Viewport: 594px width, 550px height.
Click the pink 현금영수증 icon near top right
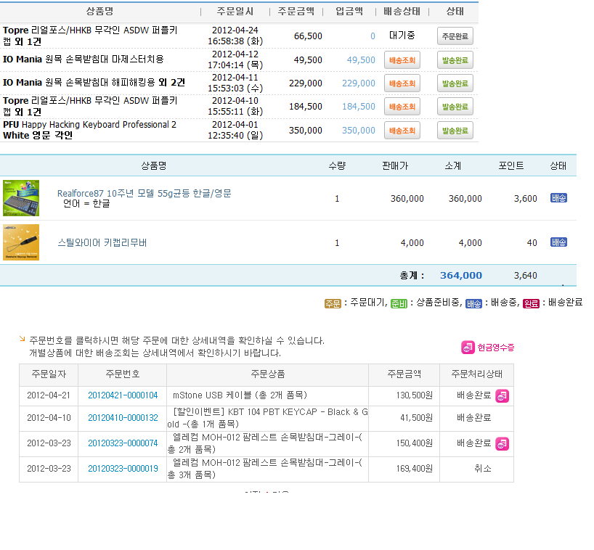[x=468, y=347]
